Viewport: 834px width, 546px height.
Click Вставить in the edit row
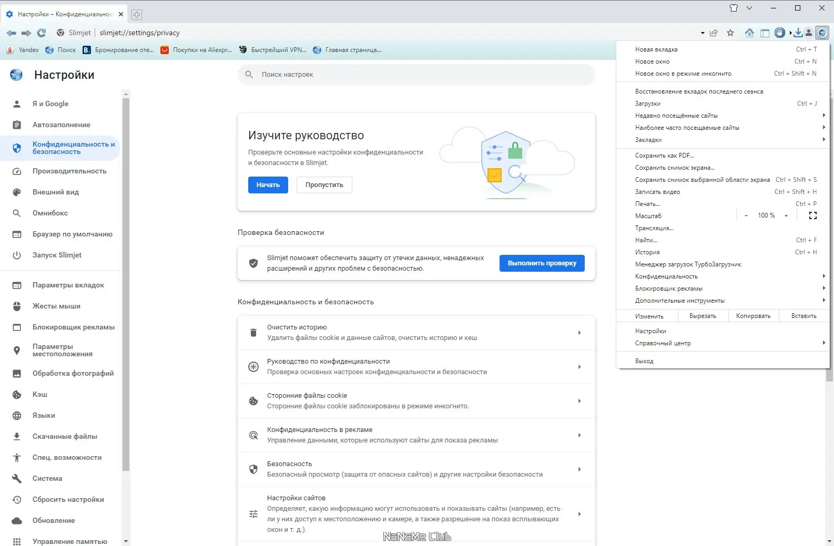(x=804, y=316)
